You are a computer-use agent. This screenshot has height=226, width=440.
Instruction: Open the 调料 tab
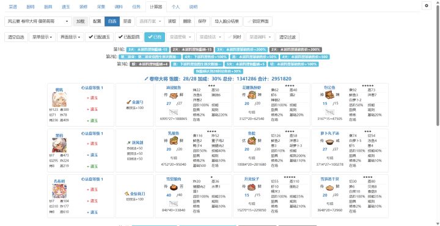119,7
